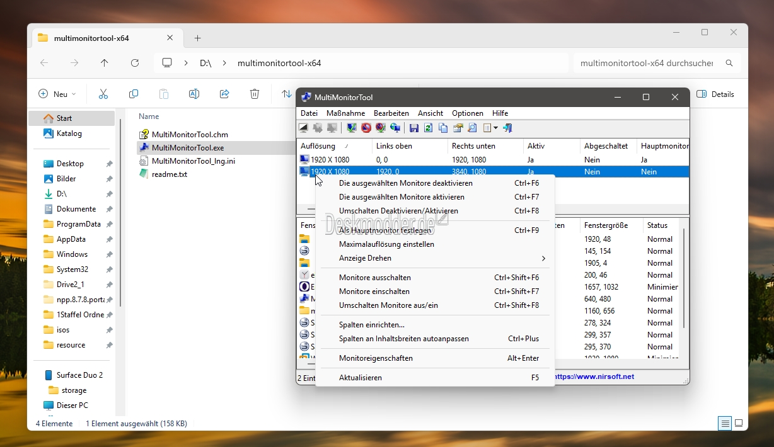Choose Als Hauptmonitor festlegen
The height and width of the screenshot is (447, 774).
tap(435, 230)
